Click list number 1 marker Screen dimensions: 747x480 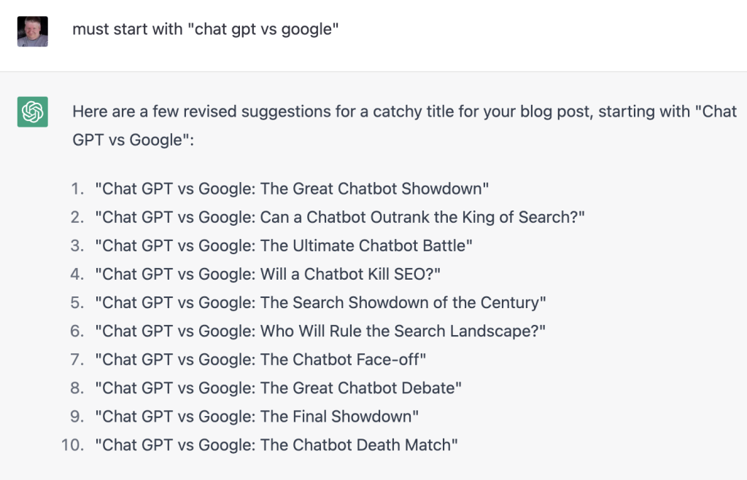pyautogui.click(x=77, y=189)
